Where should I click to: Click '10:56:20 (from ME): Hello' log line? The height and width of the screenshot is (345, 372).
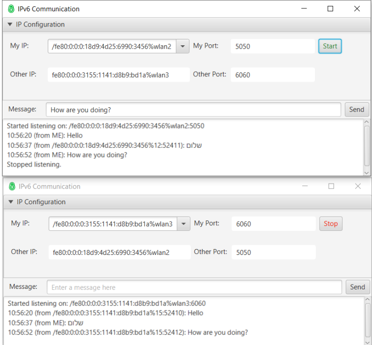45,135
